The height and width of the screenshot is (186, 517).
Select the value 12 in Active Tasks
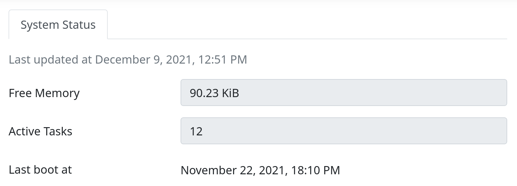[x=196, y=131]
